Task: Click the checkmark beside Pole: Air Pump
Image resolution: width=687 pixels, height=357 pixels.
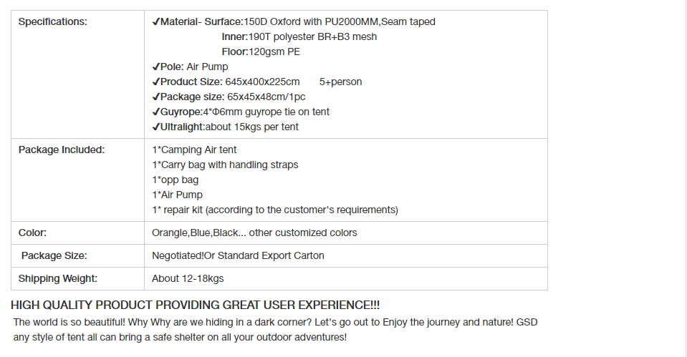Action: 155,67
